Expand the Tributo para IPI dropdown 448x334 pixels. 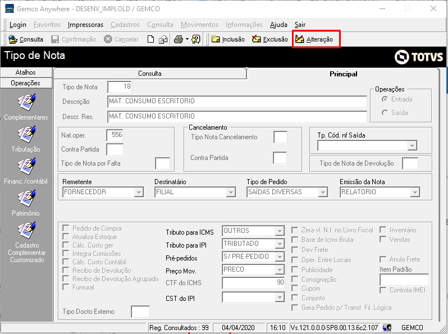[x=280, y=244]
